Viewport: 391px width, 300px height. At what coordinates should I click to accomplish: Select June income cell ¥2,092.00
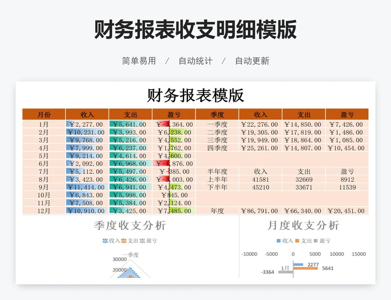click(87, 163)
